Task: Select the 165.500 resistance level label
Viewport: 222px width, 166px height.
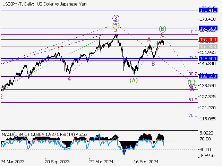Action: coord(208,28)
